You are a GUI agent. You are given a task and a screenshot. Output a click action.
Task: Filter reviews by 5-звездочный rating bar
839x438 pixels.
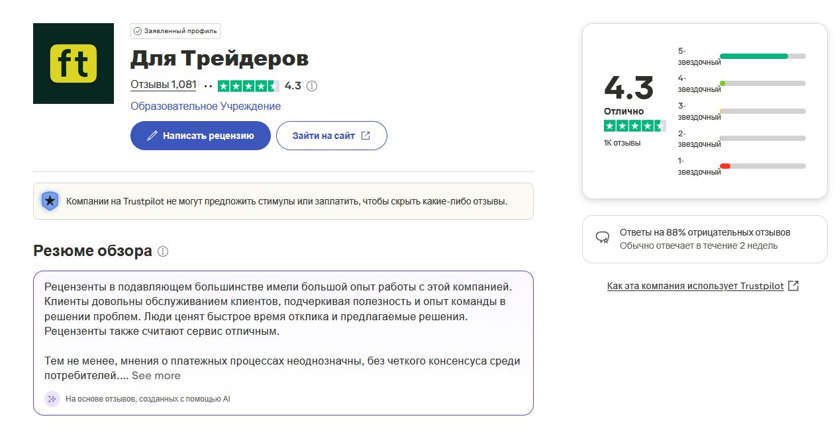[x=742, y=56]
